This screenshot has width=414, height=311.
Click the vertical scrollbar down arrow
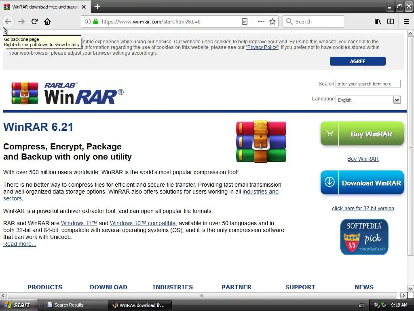(x=410, y=288)
